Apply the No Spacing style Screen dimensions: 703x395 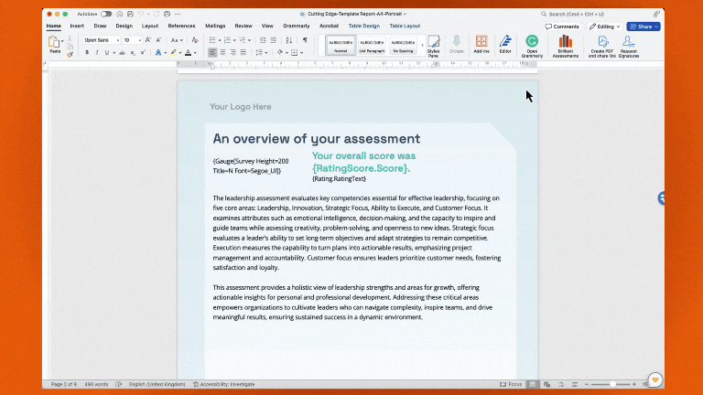(x=403, y=45)
